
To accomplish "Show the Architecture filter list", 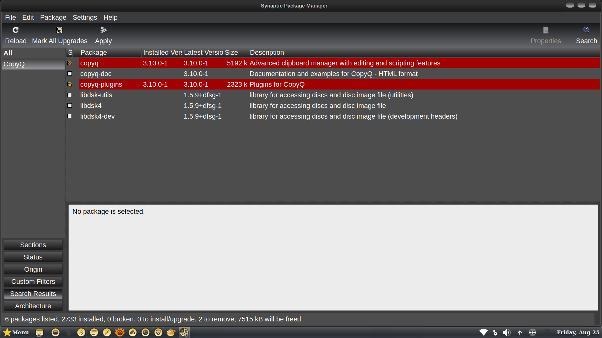I will tap(33, 306).
